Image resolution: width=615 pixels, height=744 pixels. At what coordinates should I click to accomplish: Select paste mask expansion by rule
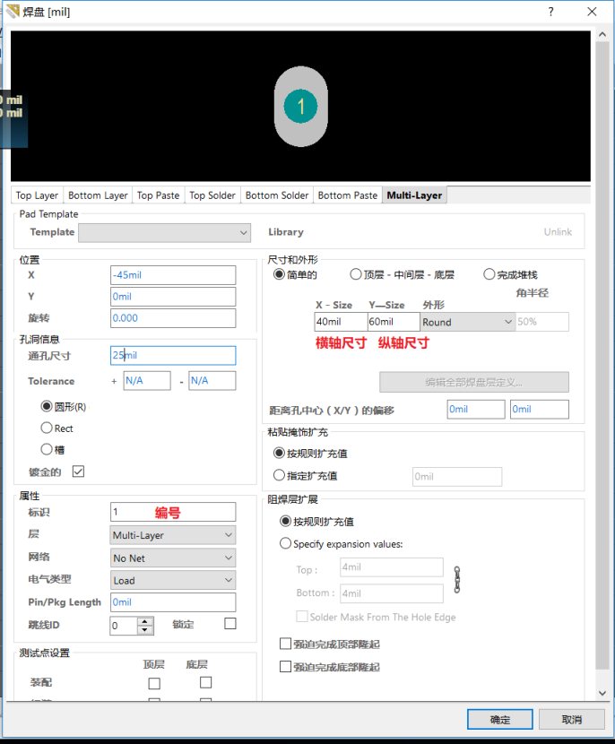pyautogui.click(x=279, y=453)
